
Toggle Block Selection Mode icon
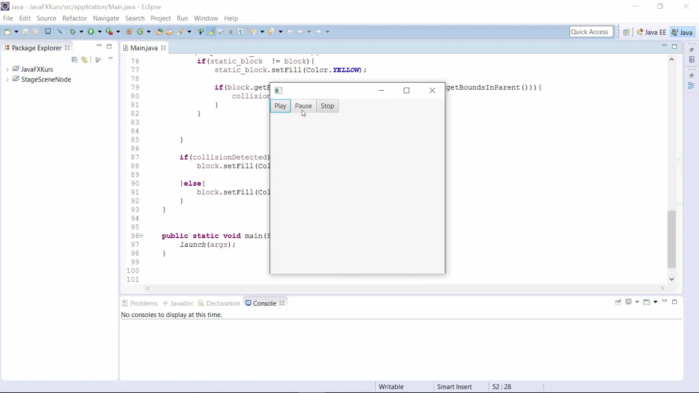pos(231,32)
